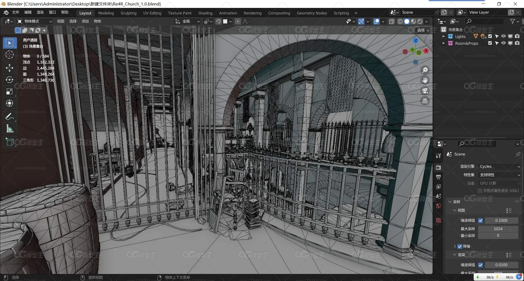524x281 pixels.
Task: Open the pivot point dropdown
Action: (208, 21)
